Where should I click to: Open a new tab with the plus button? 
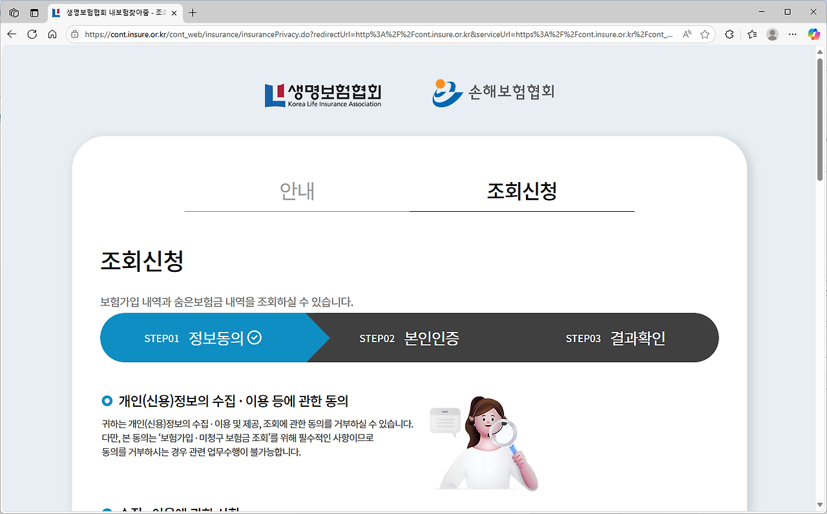click(x=193, y=13)
